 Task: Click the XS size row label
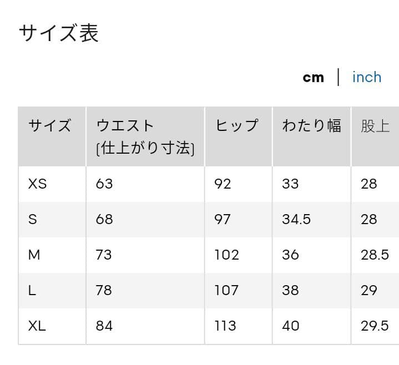[x=37, y=184]
